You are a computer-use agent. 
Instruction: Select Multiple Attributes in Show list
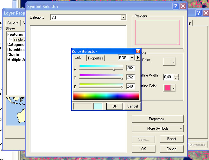tap(16, 60)
